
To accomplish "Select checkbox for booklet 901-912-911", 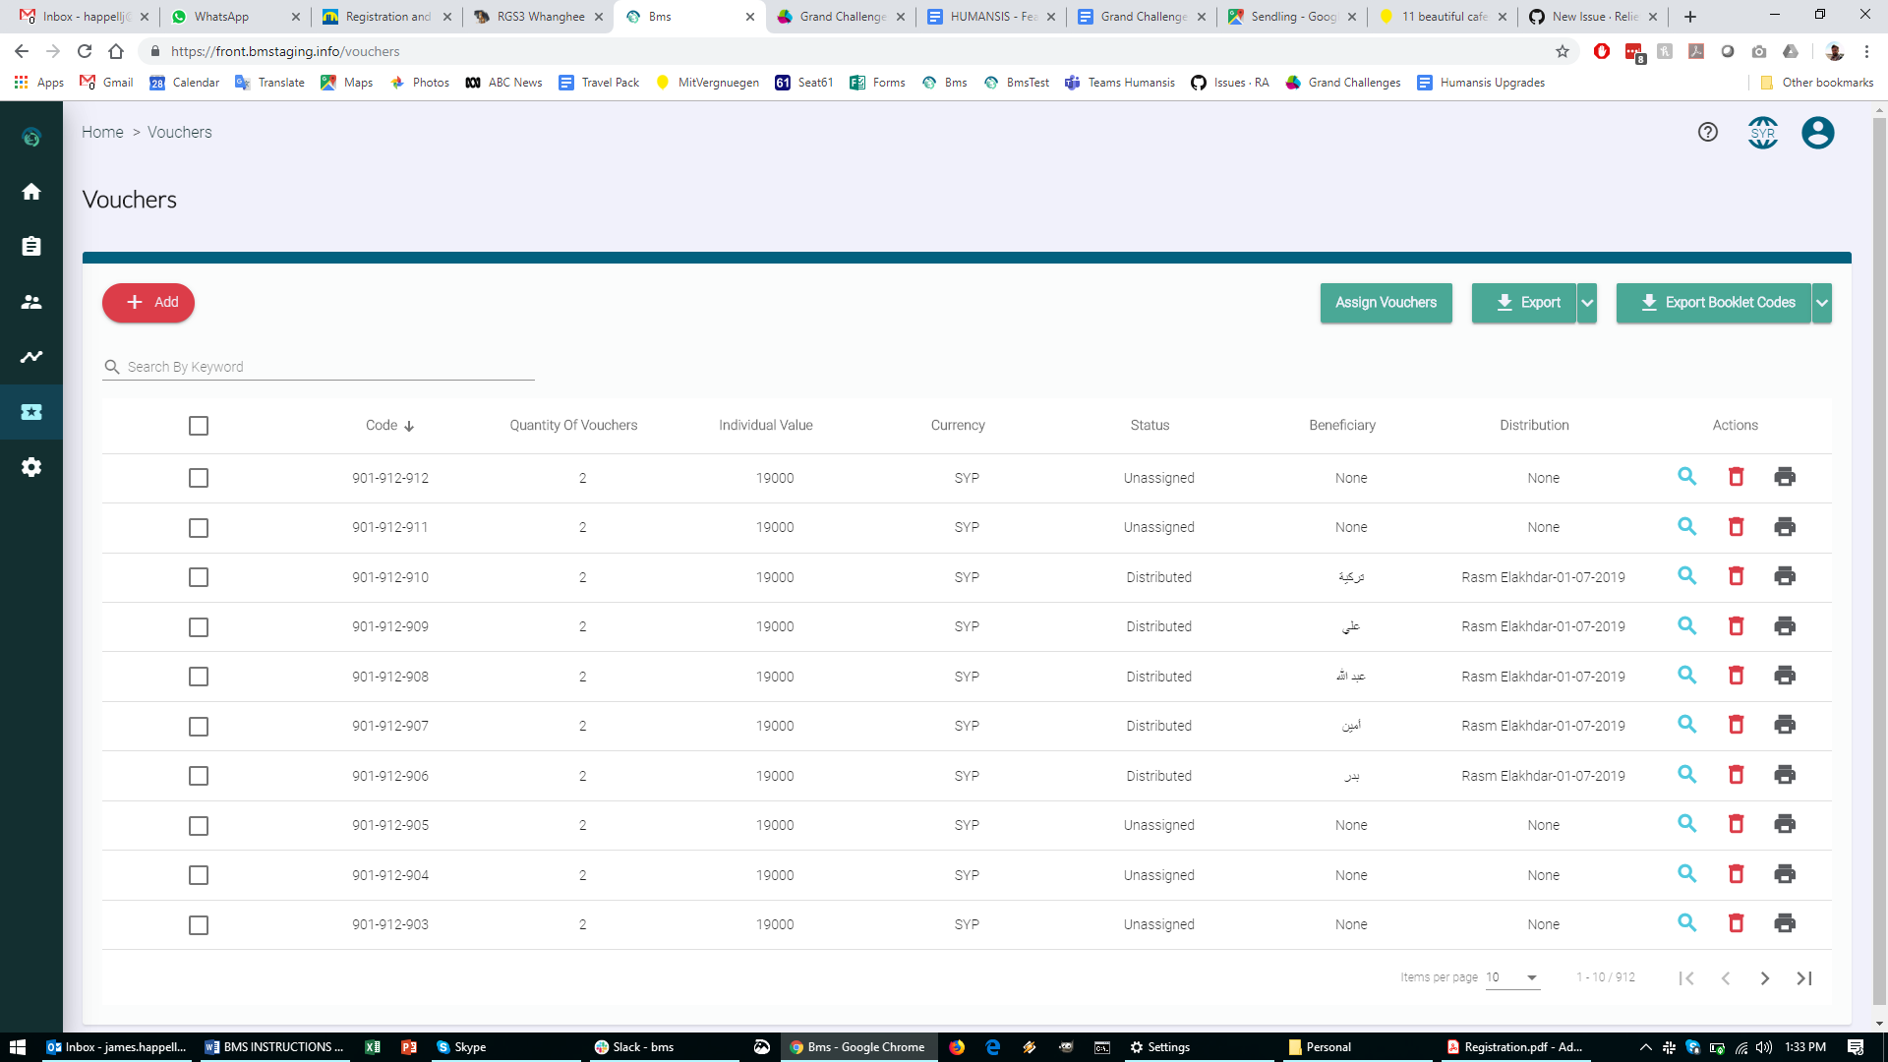I will (199, 528).
